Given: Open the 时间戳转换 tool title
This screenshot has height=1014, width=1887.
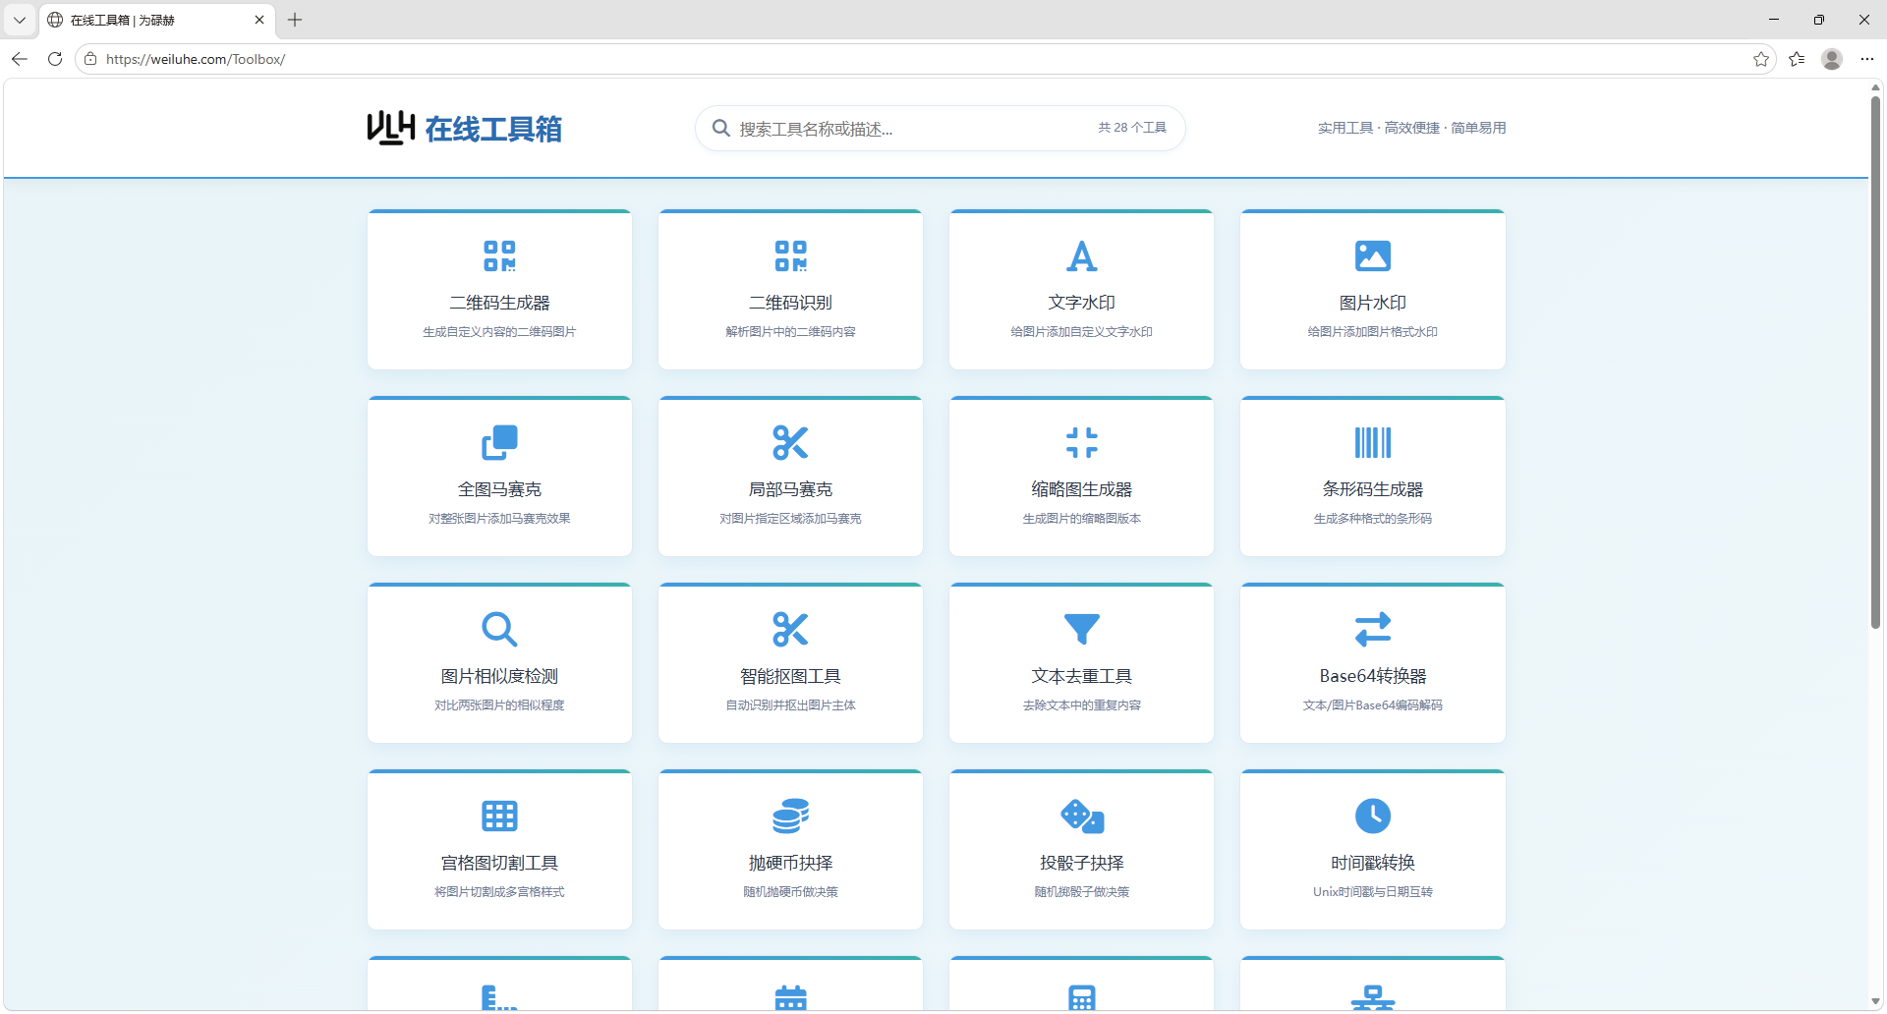Looking at the screenshot, I should 1372,863.
